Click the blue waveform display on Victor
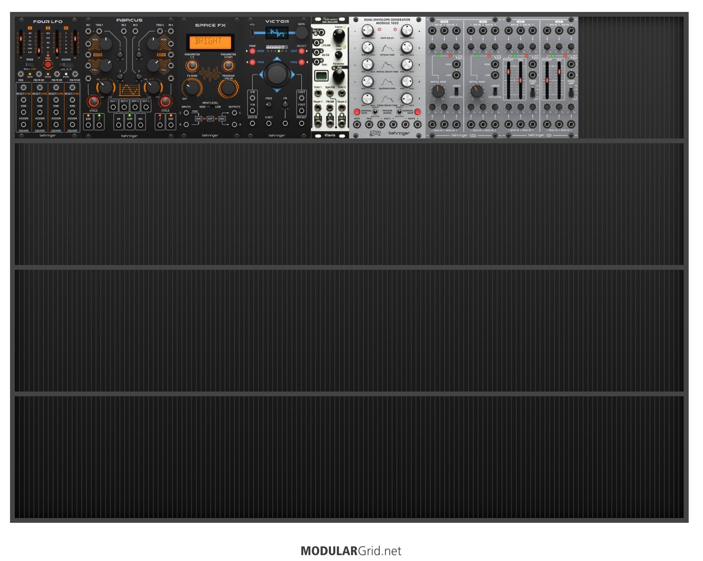Image resolution: width=703 pixels, height=561 pixels. [277, 33]
